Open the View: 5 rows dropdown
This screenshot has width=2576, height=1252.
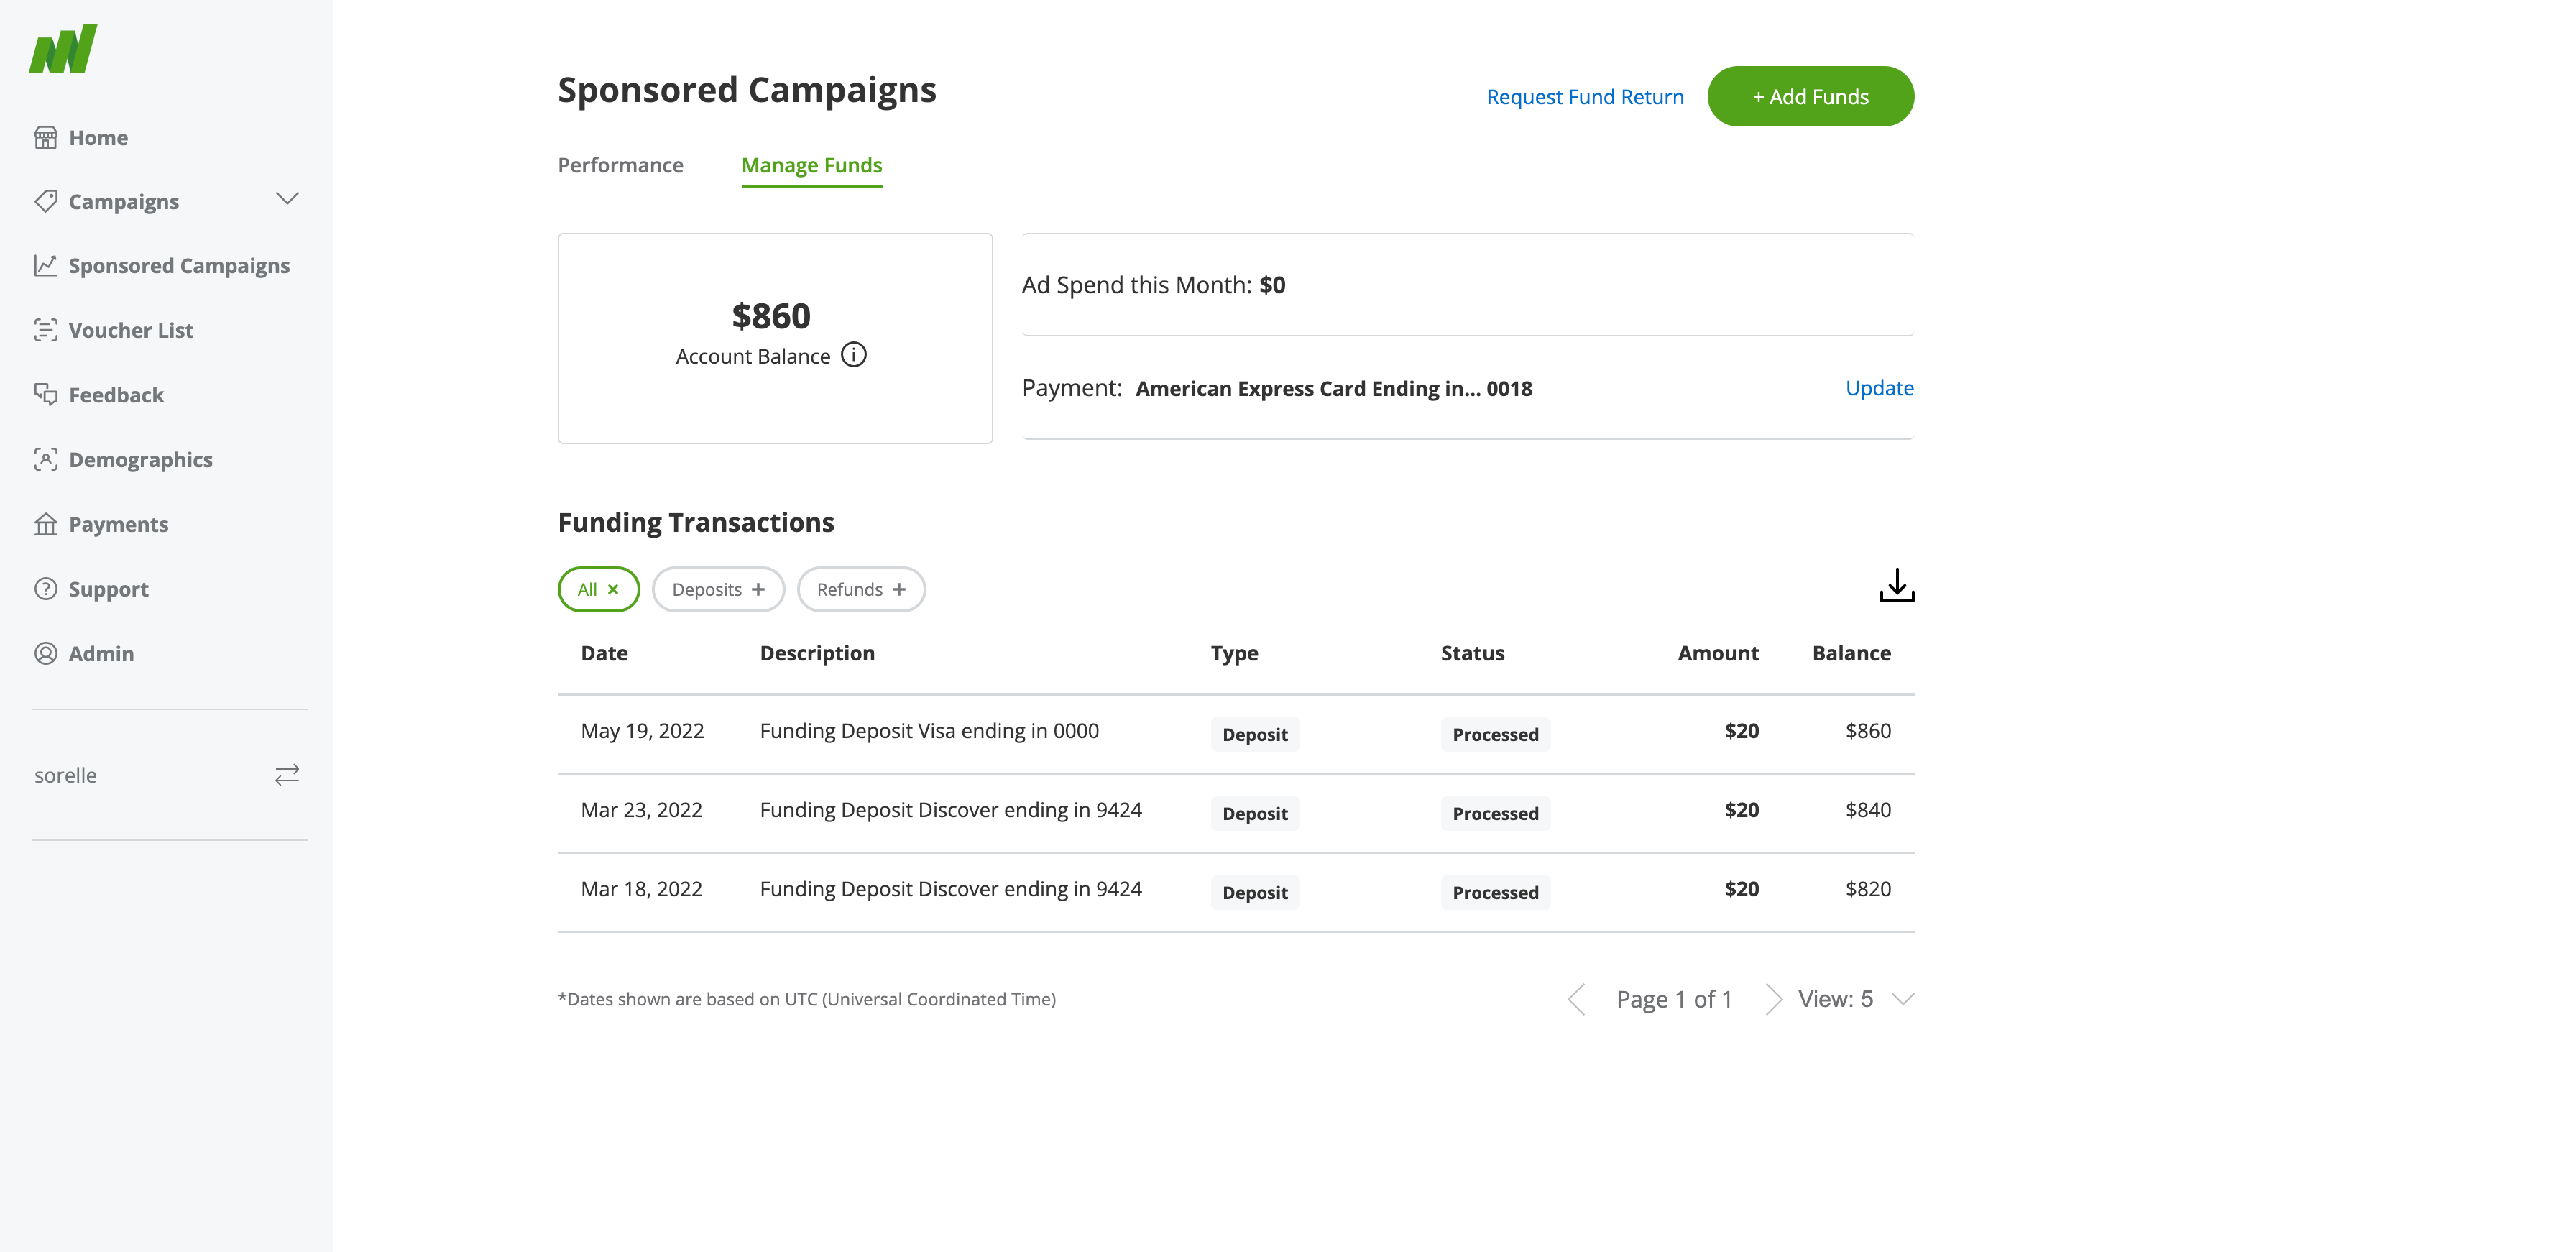coord(1856,999)
